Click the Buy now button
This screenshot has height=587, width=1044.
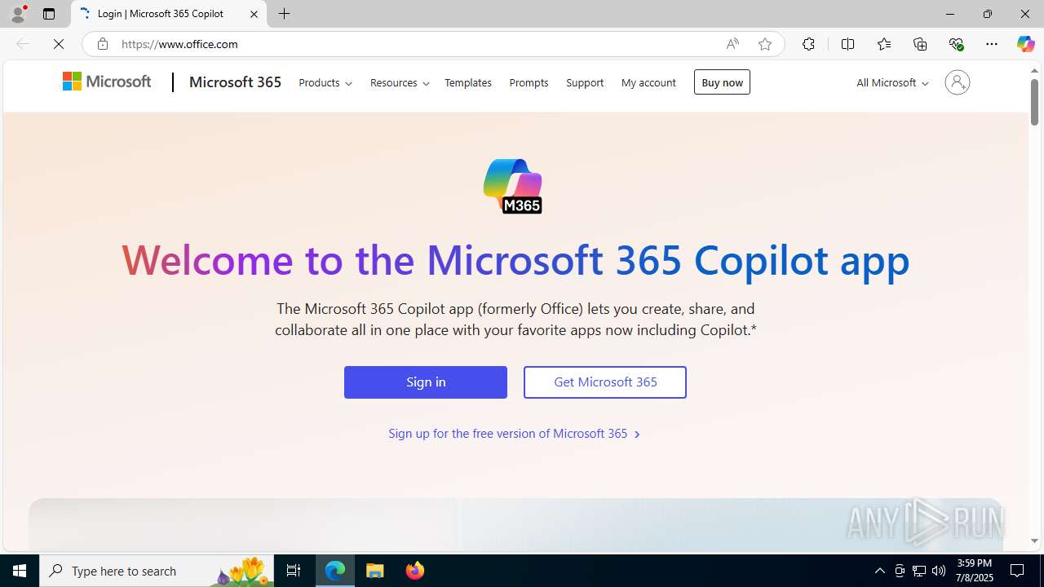tap(722, 82)
